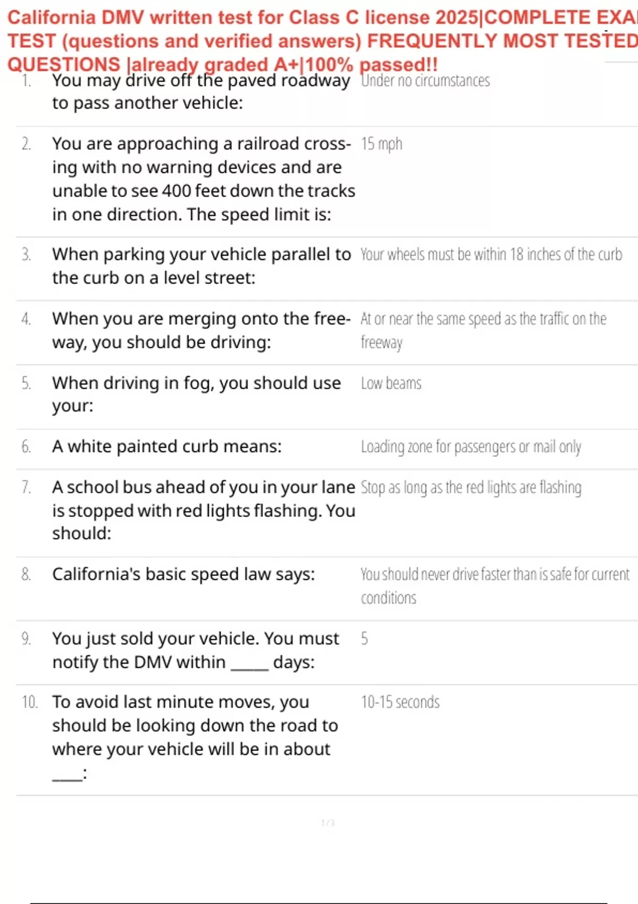Select the '18 inches of the curb' answer
The width and height of the screenshot is (638, 904).
[491, 255]
